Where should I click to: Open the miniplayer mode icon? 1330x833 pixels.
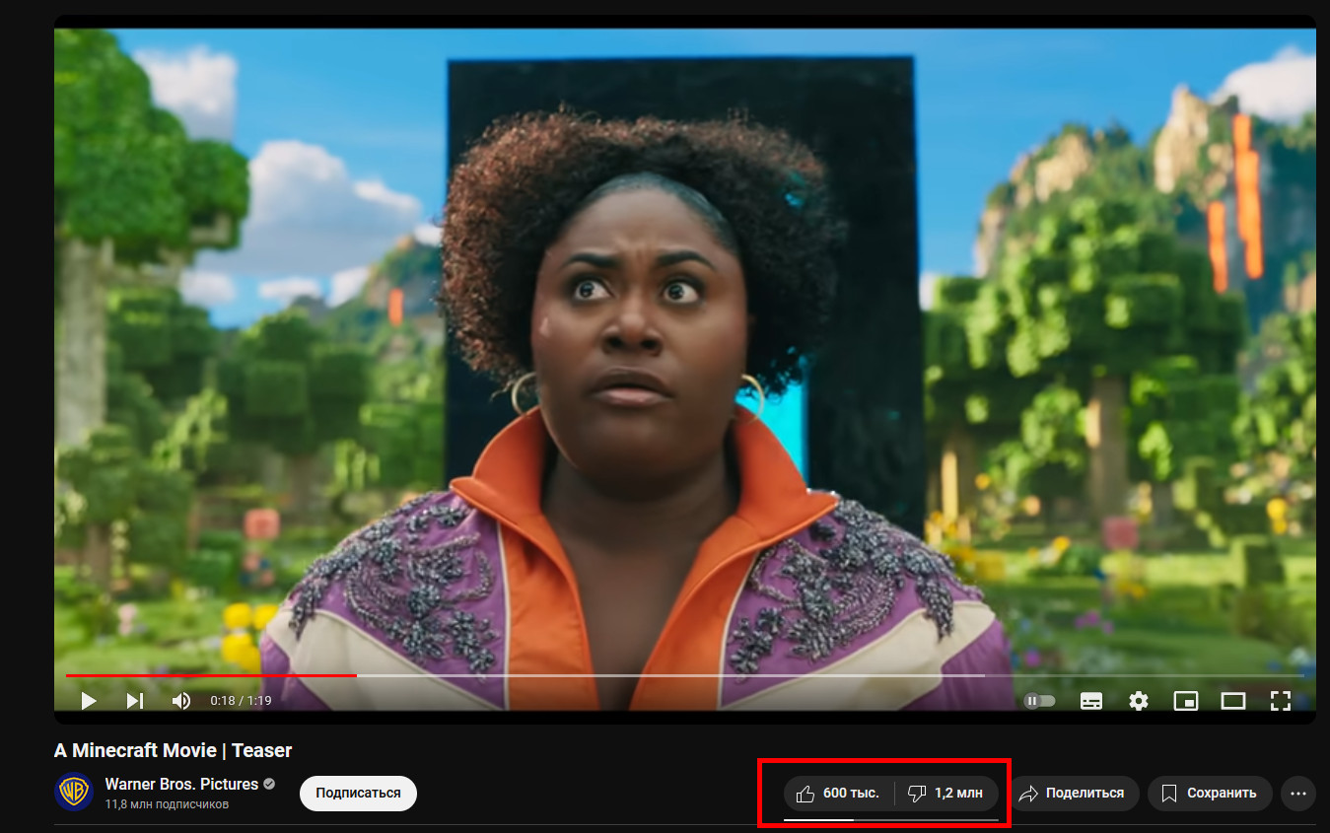pos(1185,701)
